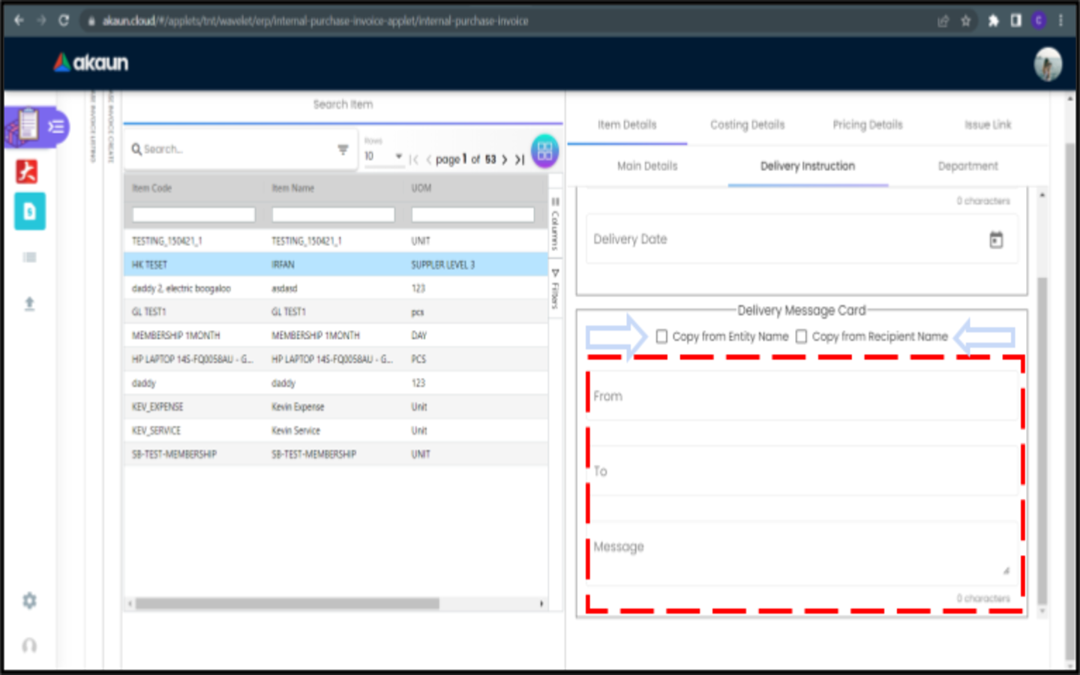Open the Department sub-tab
The image size is (1080, 675).
tap(968, 166)
